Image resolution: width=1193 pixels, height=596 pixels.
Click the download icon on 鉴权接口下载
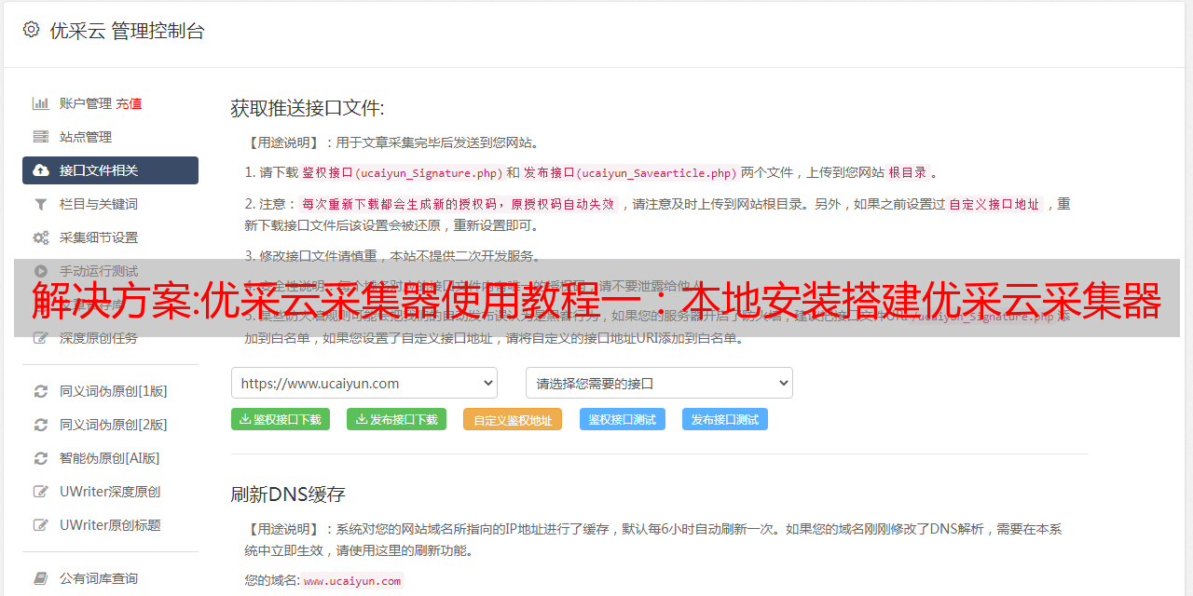coord(245,419)
